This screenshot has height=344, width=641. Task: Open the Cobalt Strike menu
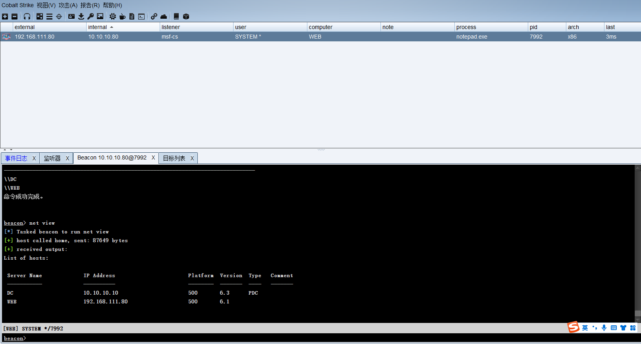(17, 5)
